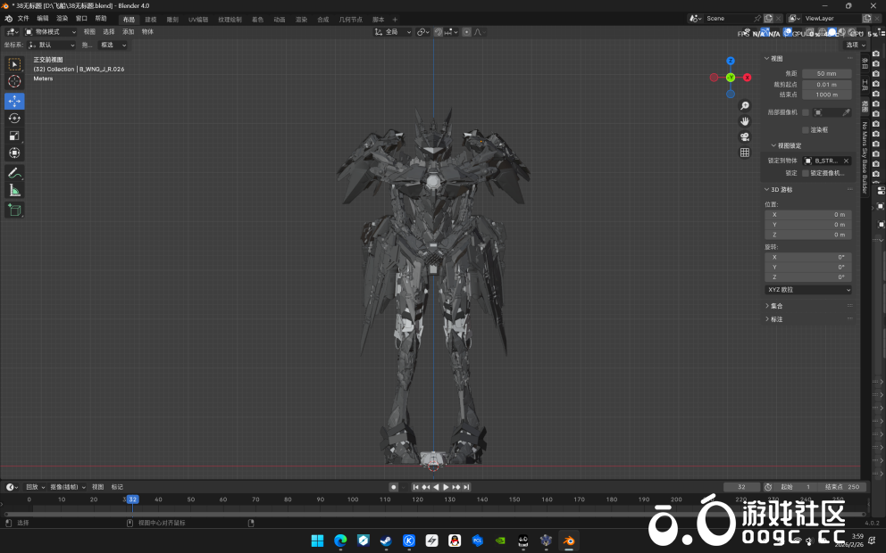Viewport: 886px width, 553px height.
Task: Open Steam from the Windows taskbar
Action: coord(386,541)
